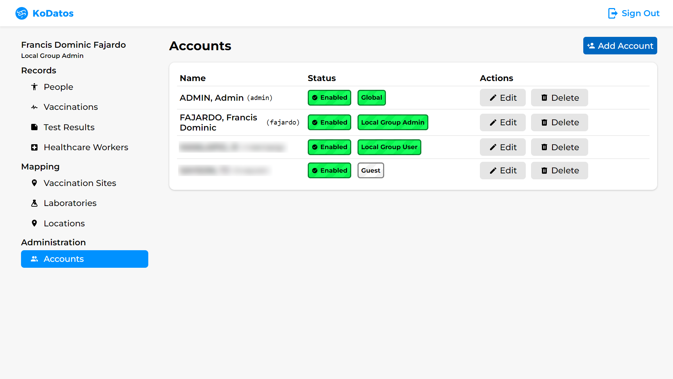
Task: Click the Global role badge
Action: pyautogui.click(x=372, y=98)
